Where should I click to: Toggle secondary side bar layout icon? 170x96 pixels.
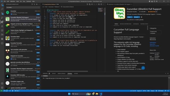[154, 1]
